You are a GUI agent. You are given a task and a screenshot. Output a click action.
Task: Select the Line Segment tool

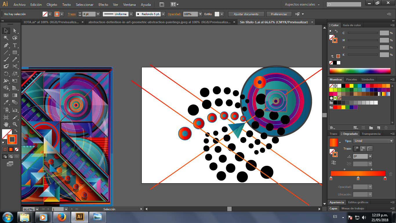pos(6,53)
